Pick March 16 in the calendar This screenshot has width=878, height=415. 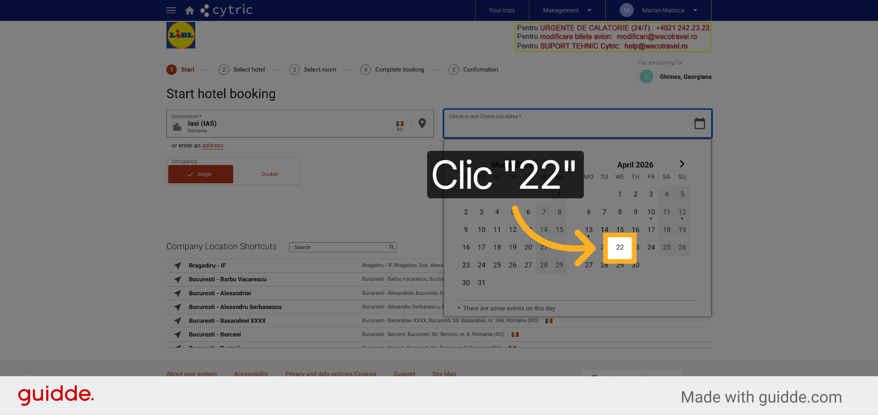[x=466, y=247]
